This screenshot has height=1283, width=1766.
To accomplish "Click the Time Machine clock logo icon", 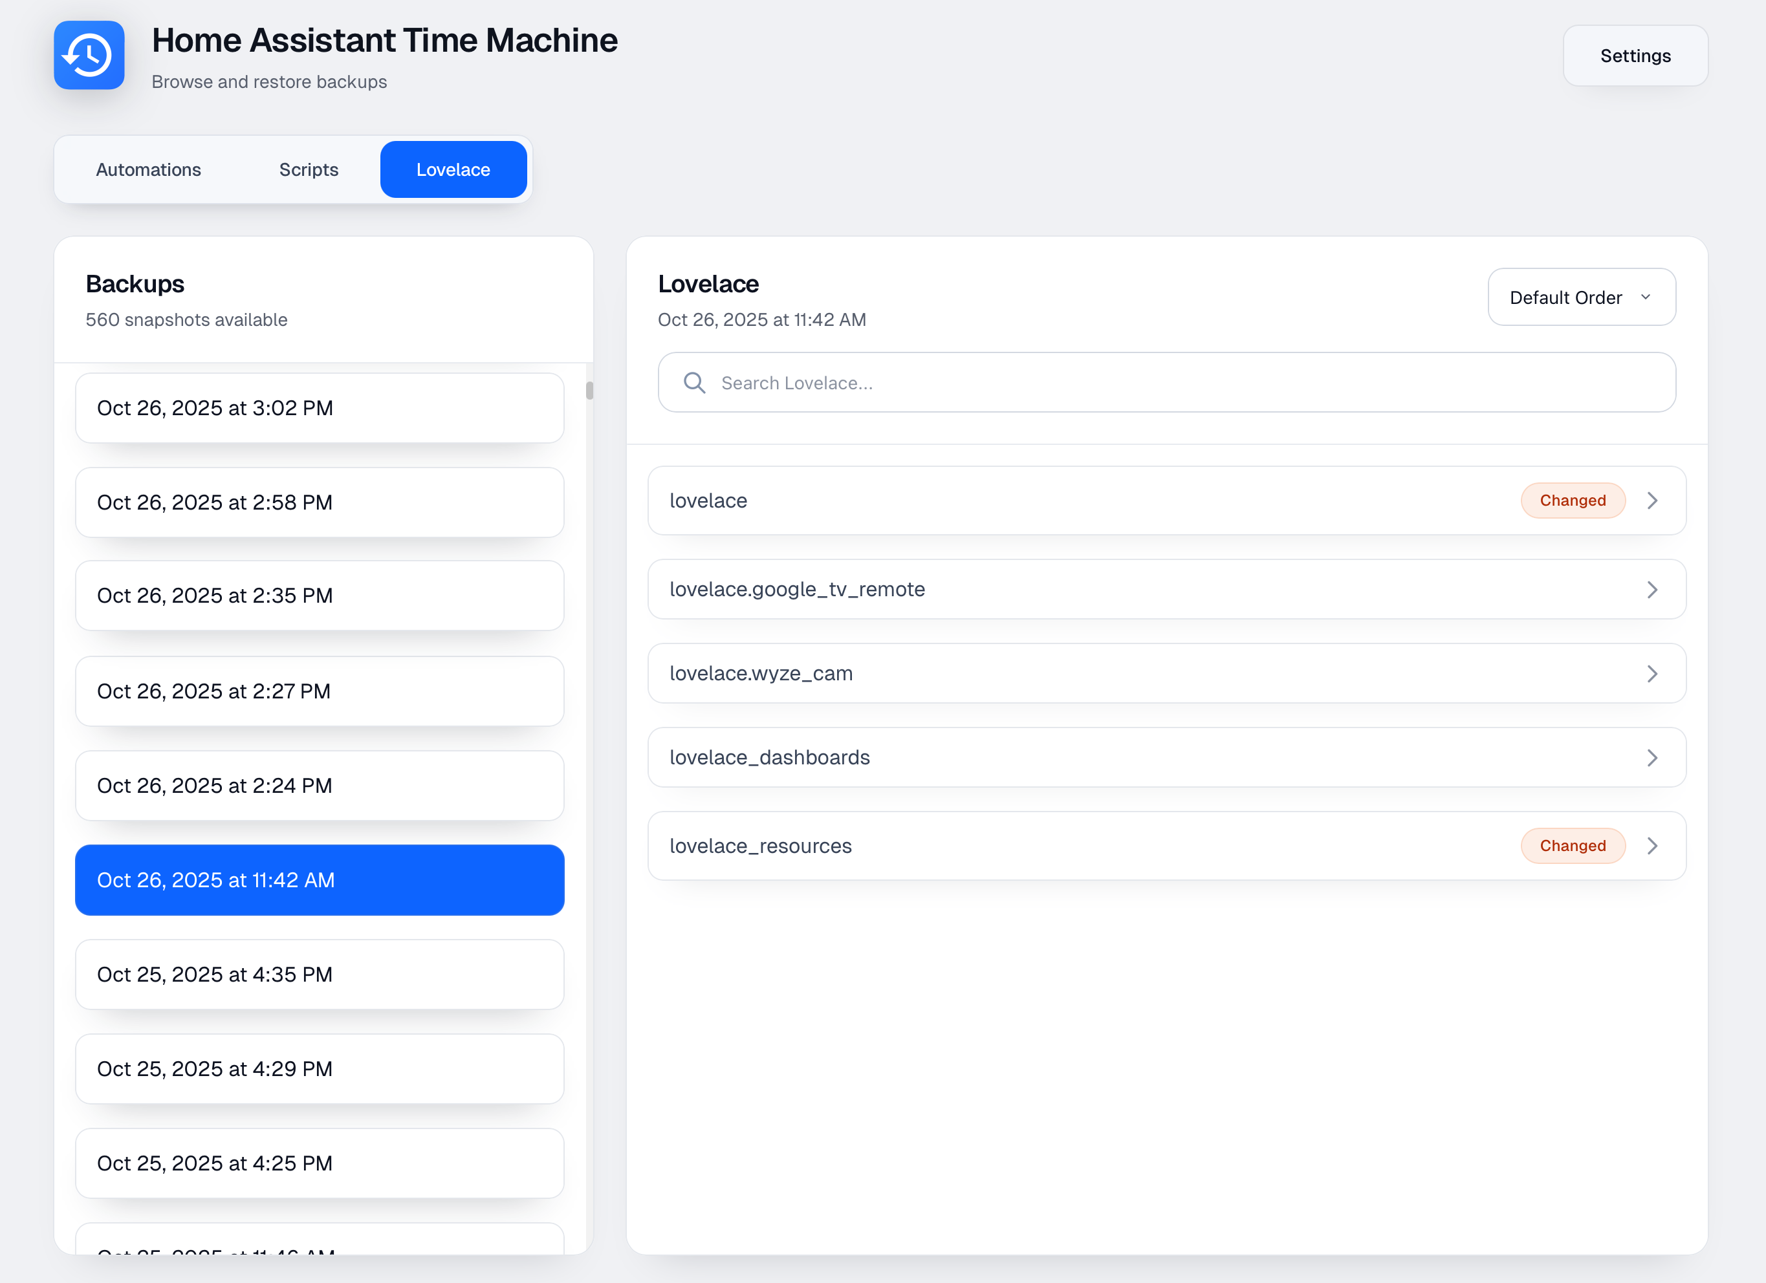I will coord(89,55).
